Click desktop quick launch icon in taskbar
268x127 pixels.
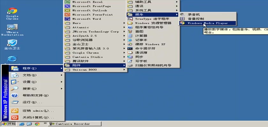point(29,124)
